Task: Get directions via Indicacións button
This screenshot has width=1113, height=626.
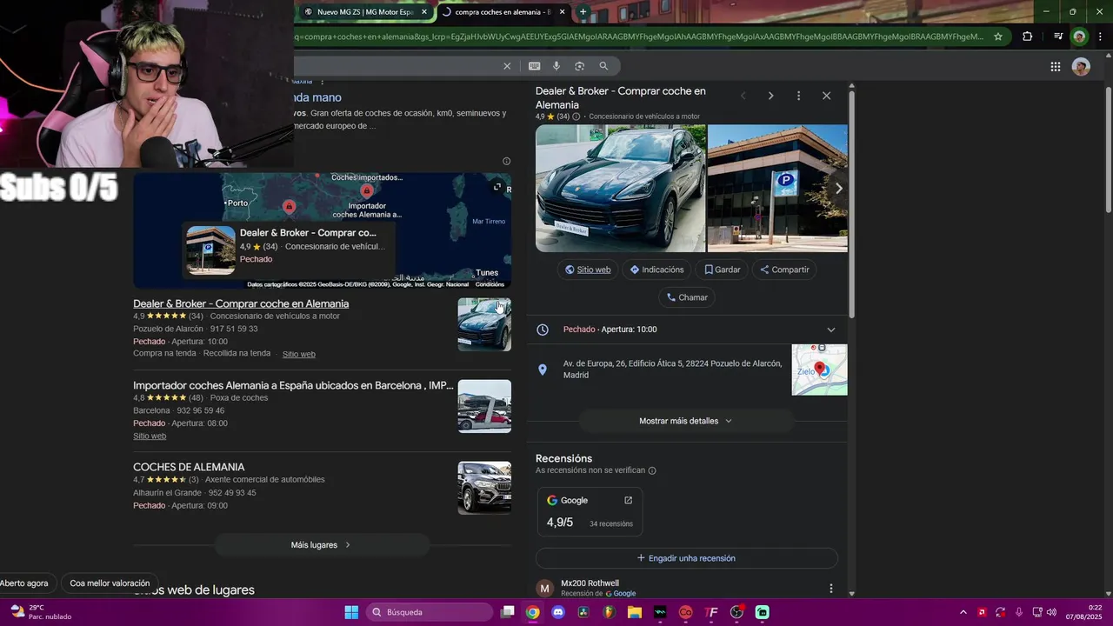Action: [x=656, y=270]
